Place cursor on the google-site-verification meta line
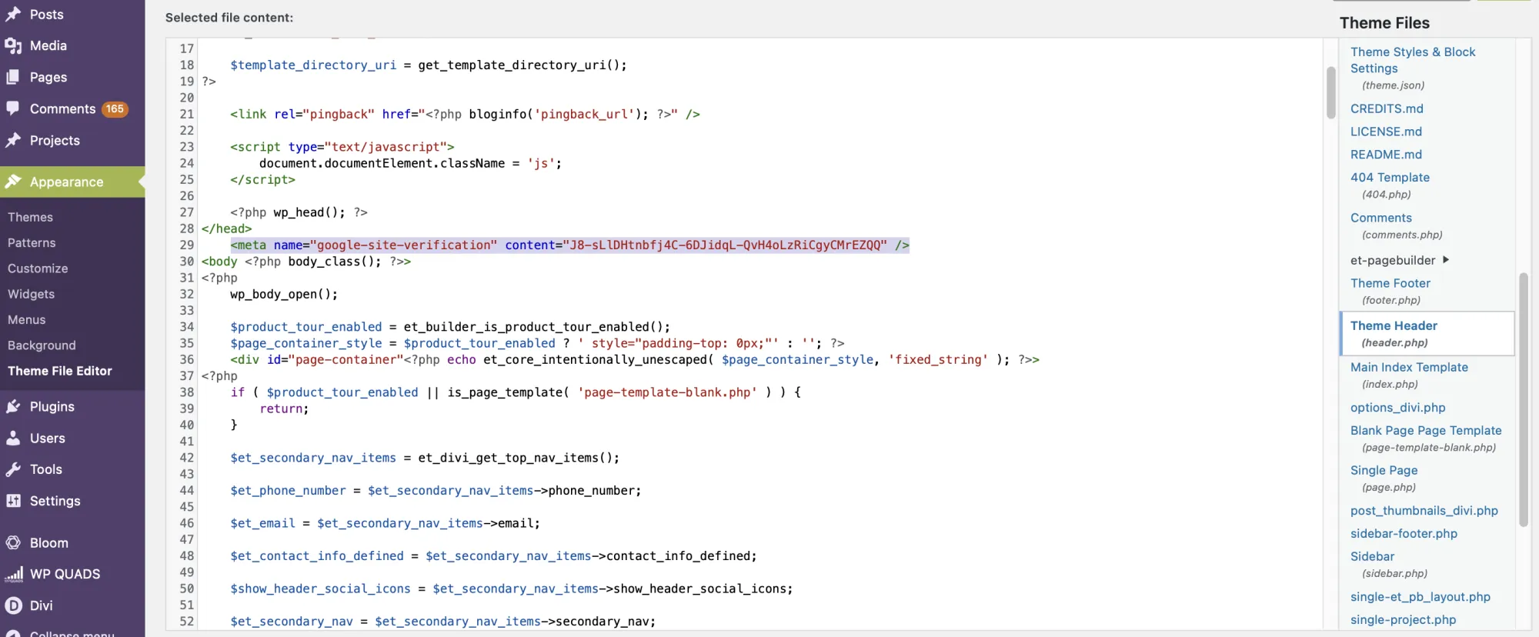Image resolution: width=1539 pixels, height=637 pixels. pyautogui.click(x=569, y=245)
